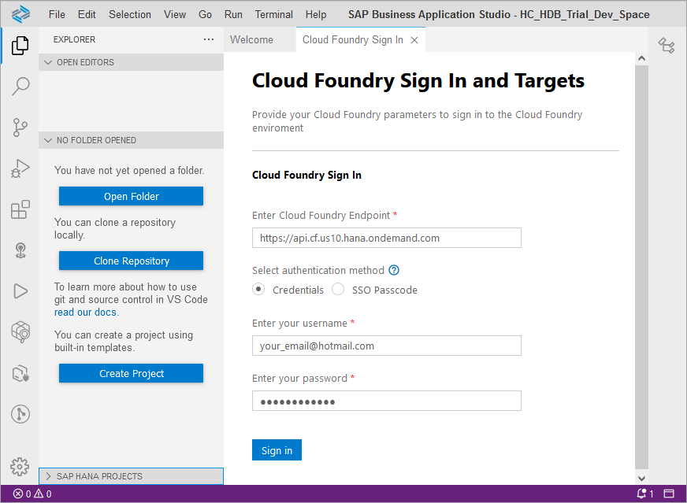This screenshot has height=503, width=687.
Task: Click the SAP Business Application Studio logo
Action: [x=20, y=14]
